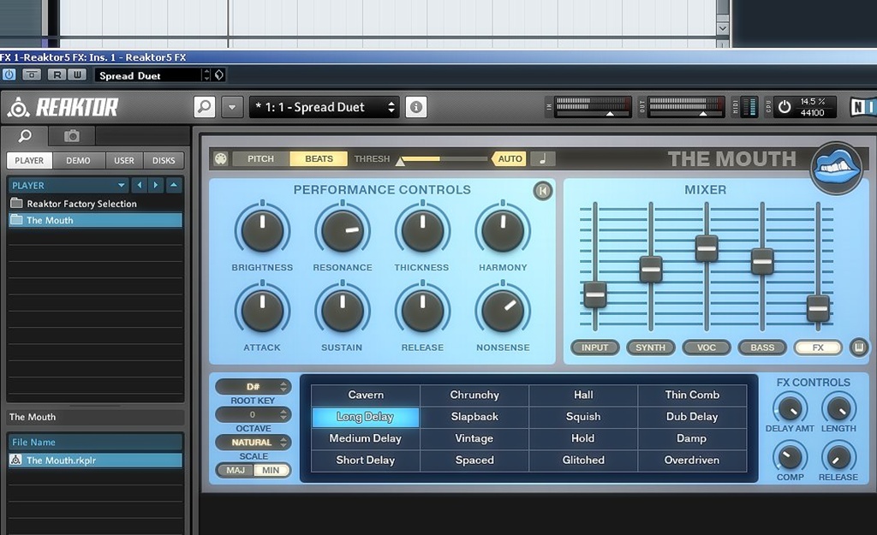Switch The Mouth to BEATS mode

[319, 158]
